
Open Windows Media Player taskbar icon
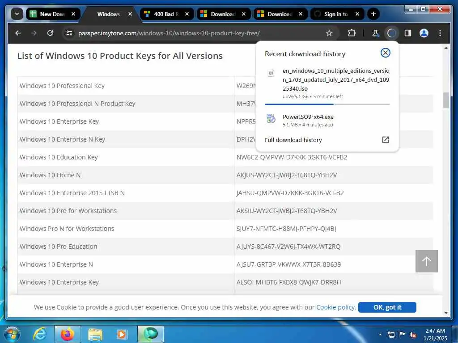122,334
